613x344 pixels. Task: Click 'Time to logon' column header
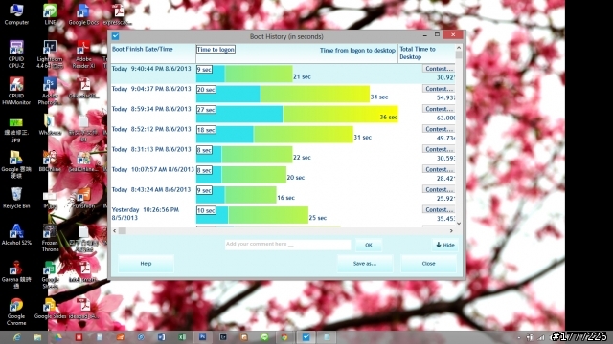[216, 49]
